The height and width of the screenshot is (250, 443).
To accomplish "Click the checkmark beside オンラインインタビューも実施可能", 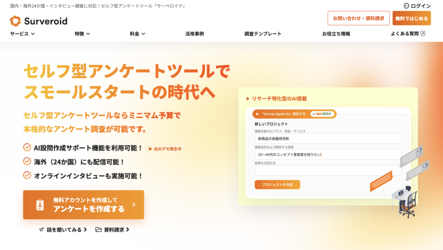I will click(x=27, y=176).
